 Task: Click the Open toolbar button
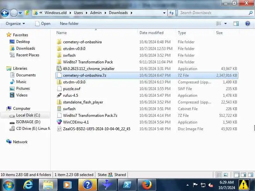click(x=43, y=24)
